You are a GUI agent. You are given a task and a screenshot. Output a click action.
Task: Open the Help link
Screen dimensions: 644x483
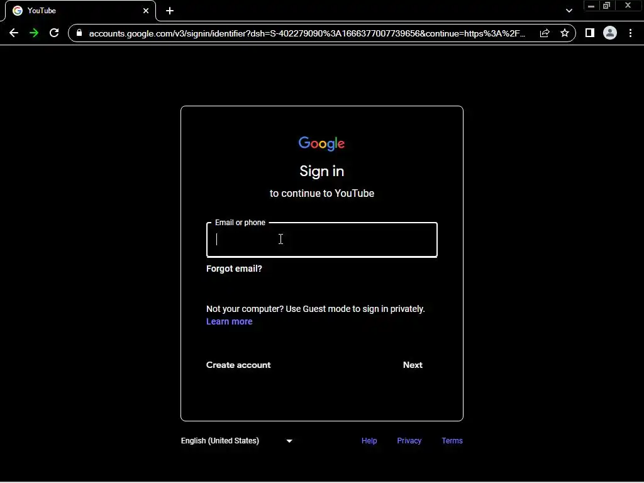369,441
